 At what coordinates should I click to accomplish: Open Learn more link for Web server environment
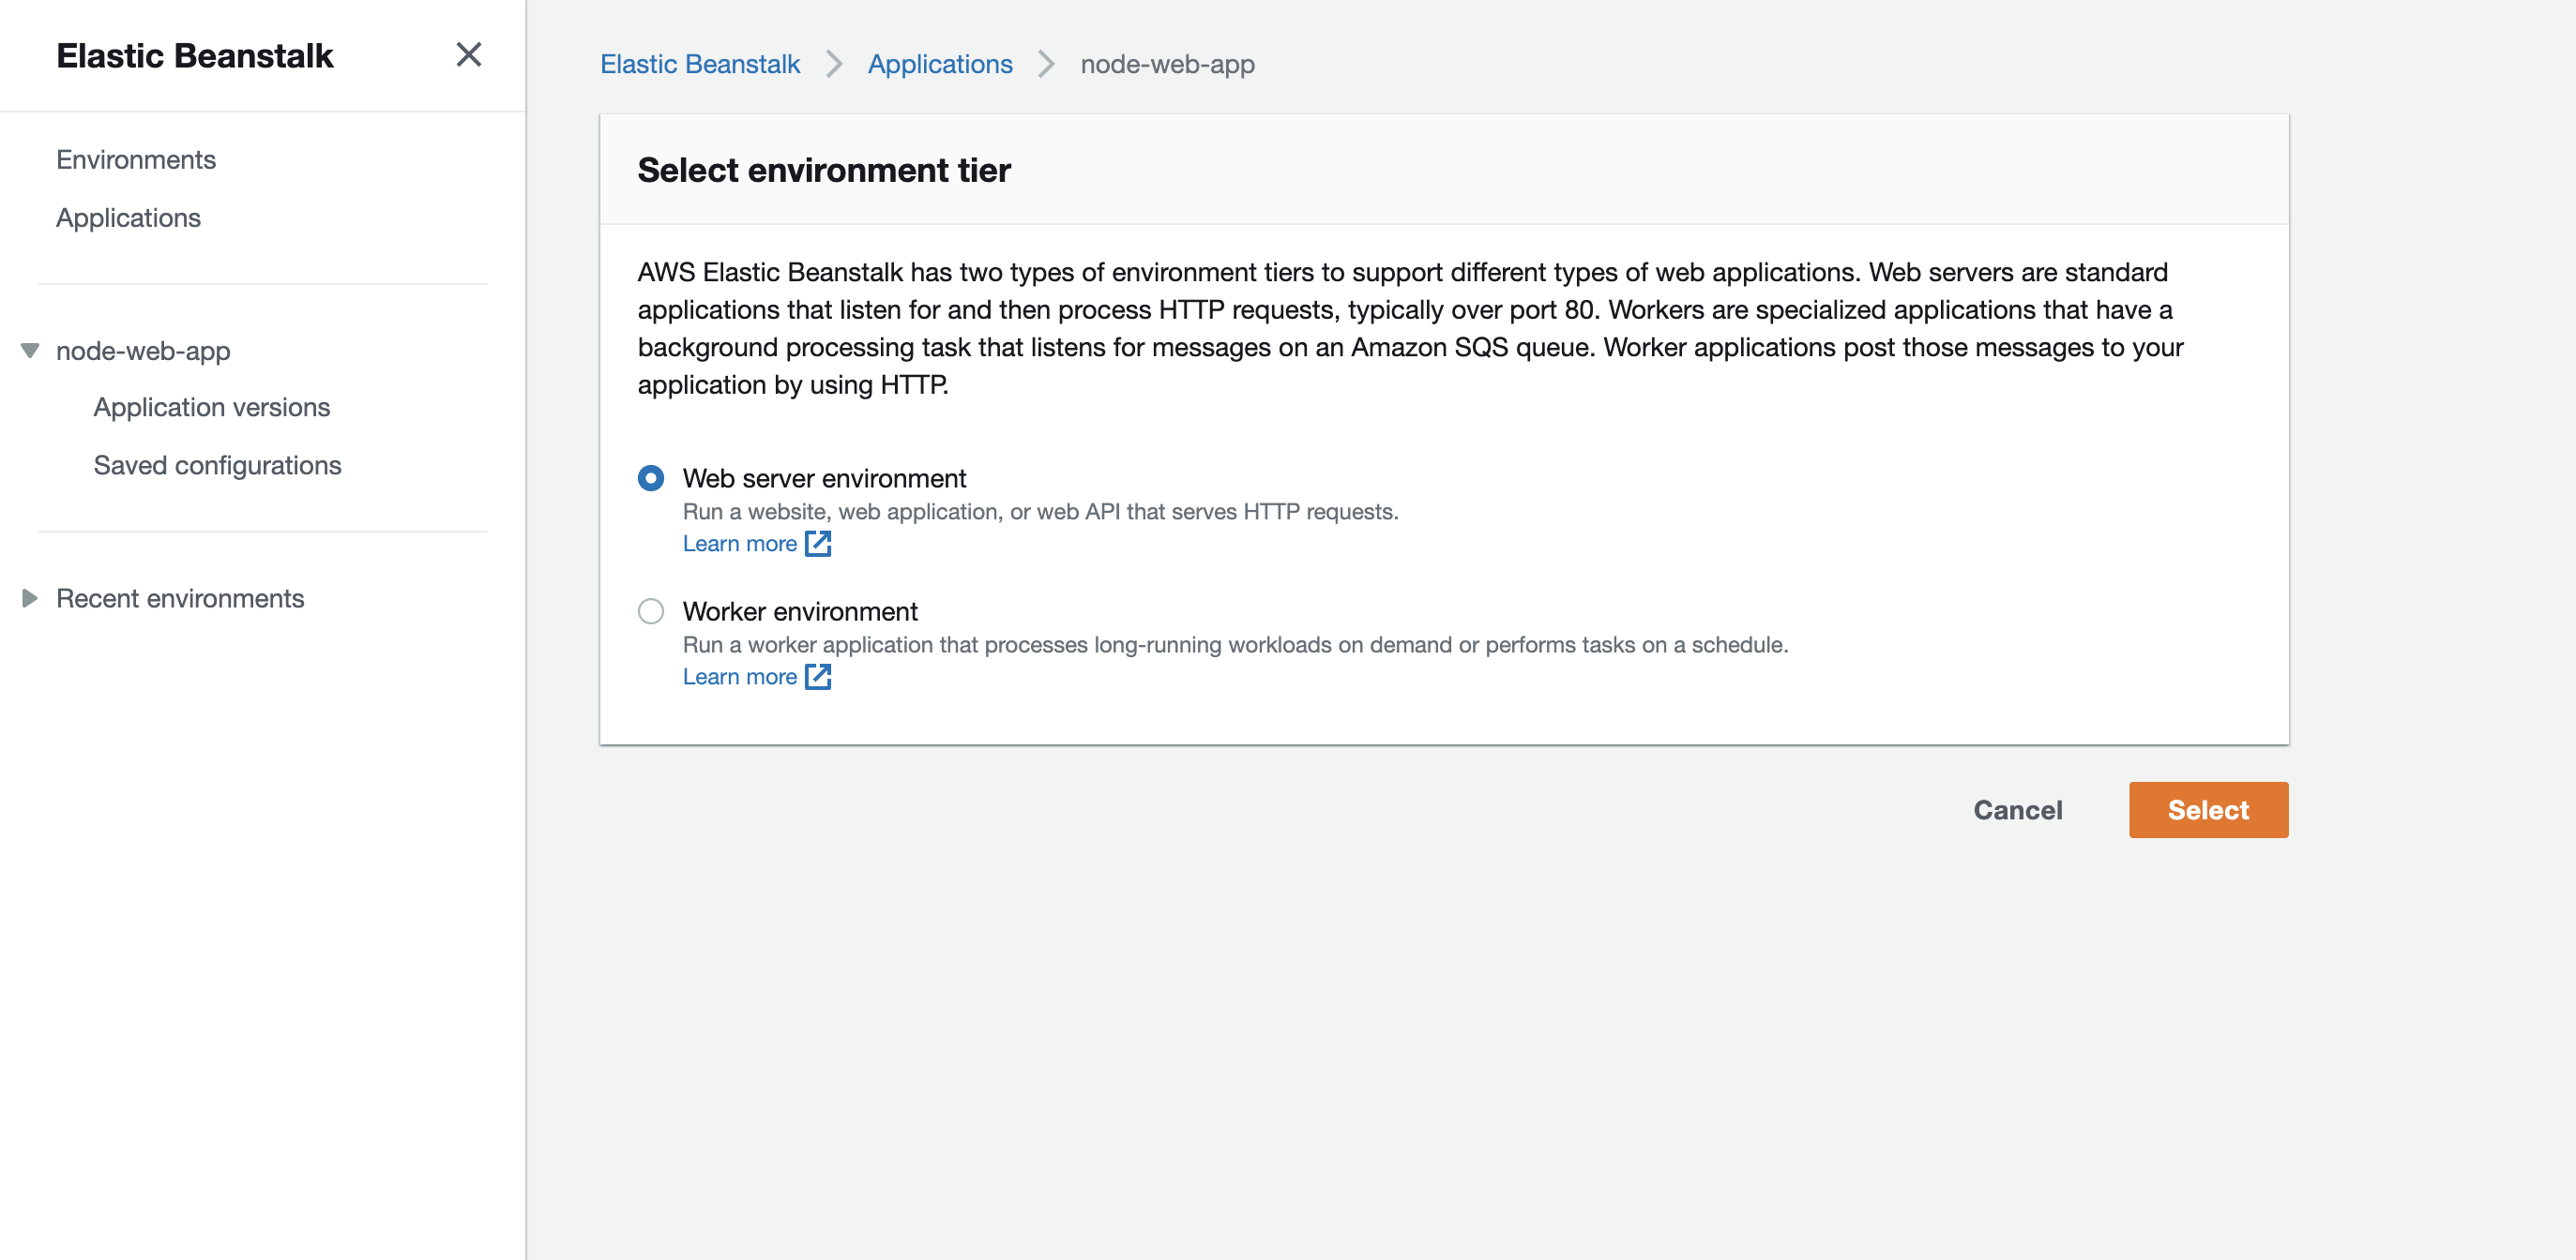[x=739, y=544]
